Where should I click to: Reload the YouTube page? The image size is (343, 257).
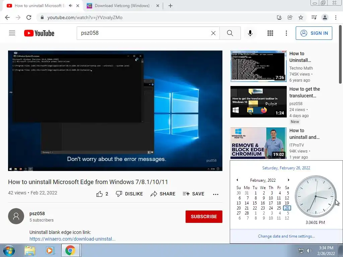click(x=29, y=17)
